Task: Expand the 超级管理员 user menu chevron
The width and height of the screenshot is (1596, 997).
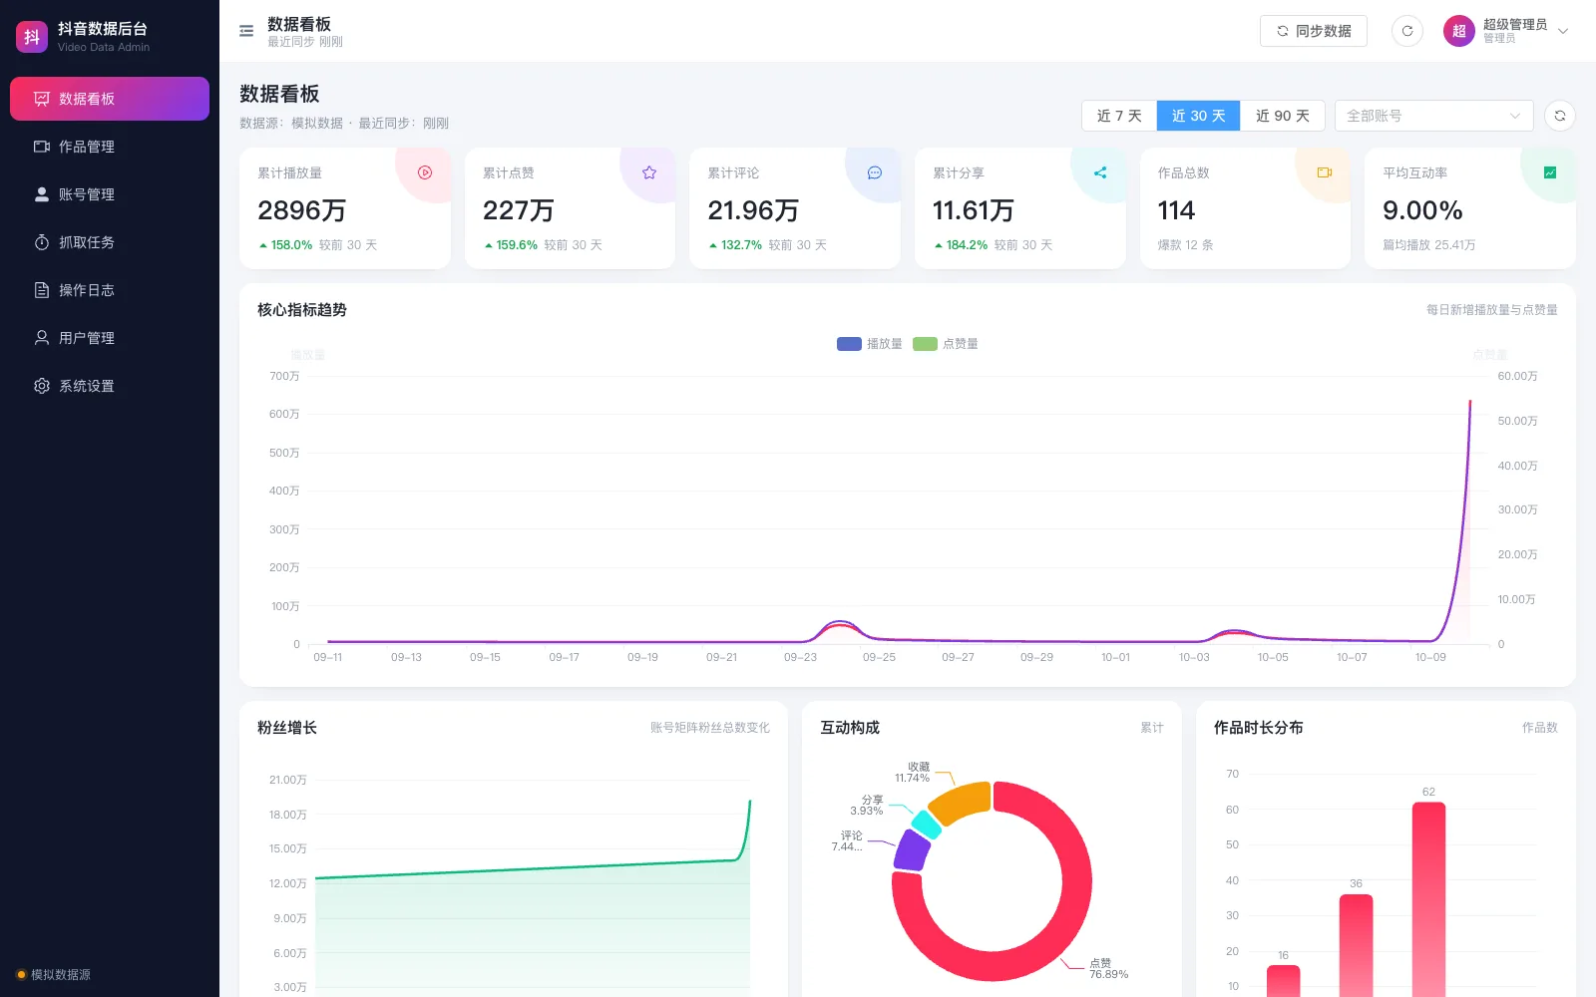Action: click(x=1563, y=31)
